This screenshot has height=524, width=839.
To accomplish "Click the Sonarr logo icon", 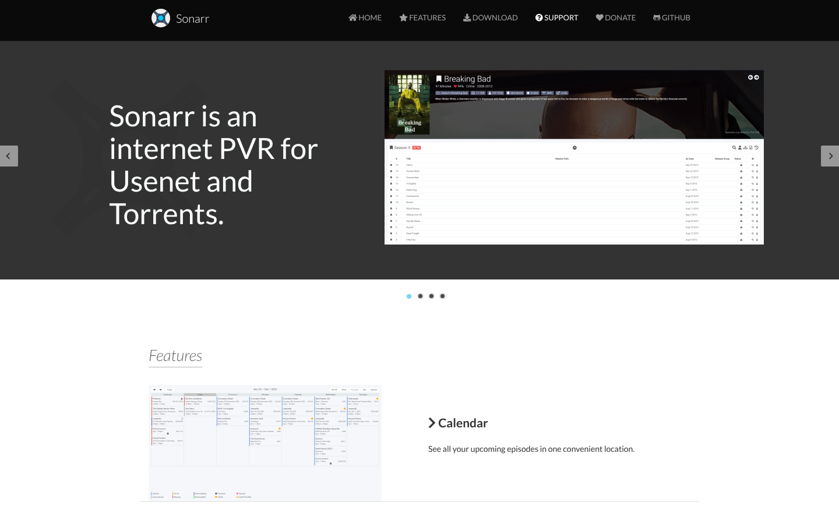I will 161,18.
